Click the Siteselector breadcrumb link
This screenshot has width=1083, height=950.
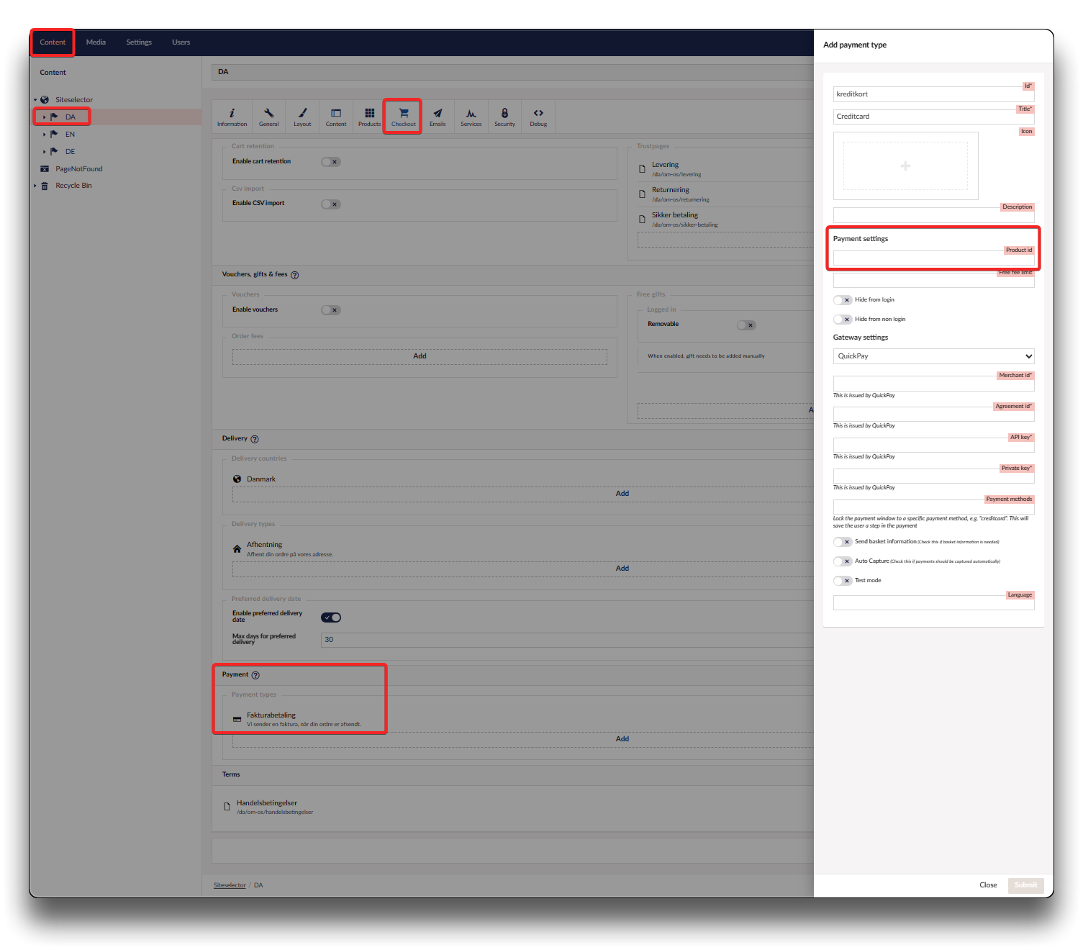230,886
